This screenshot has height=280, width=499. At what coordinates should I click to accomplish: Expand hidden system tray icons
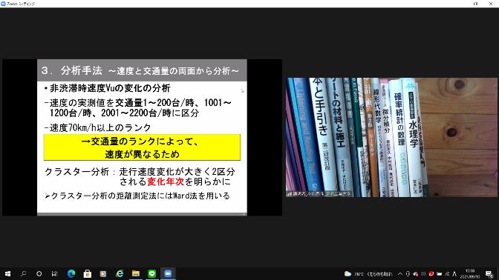400,273
